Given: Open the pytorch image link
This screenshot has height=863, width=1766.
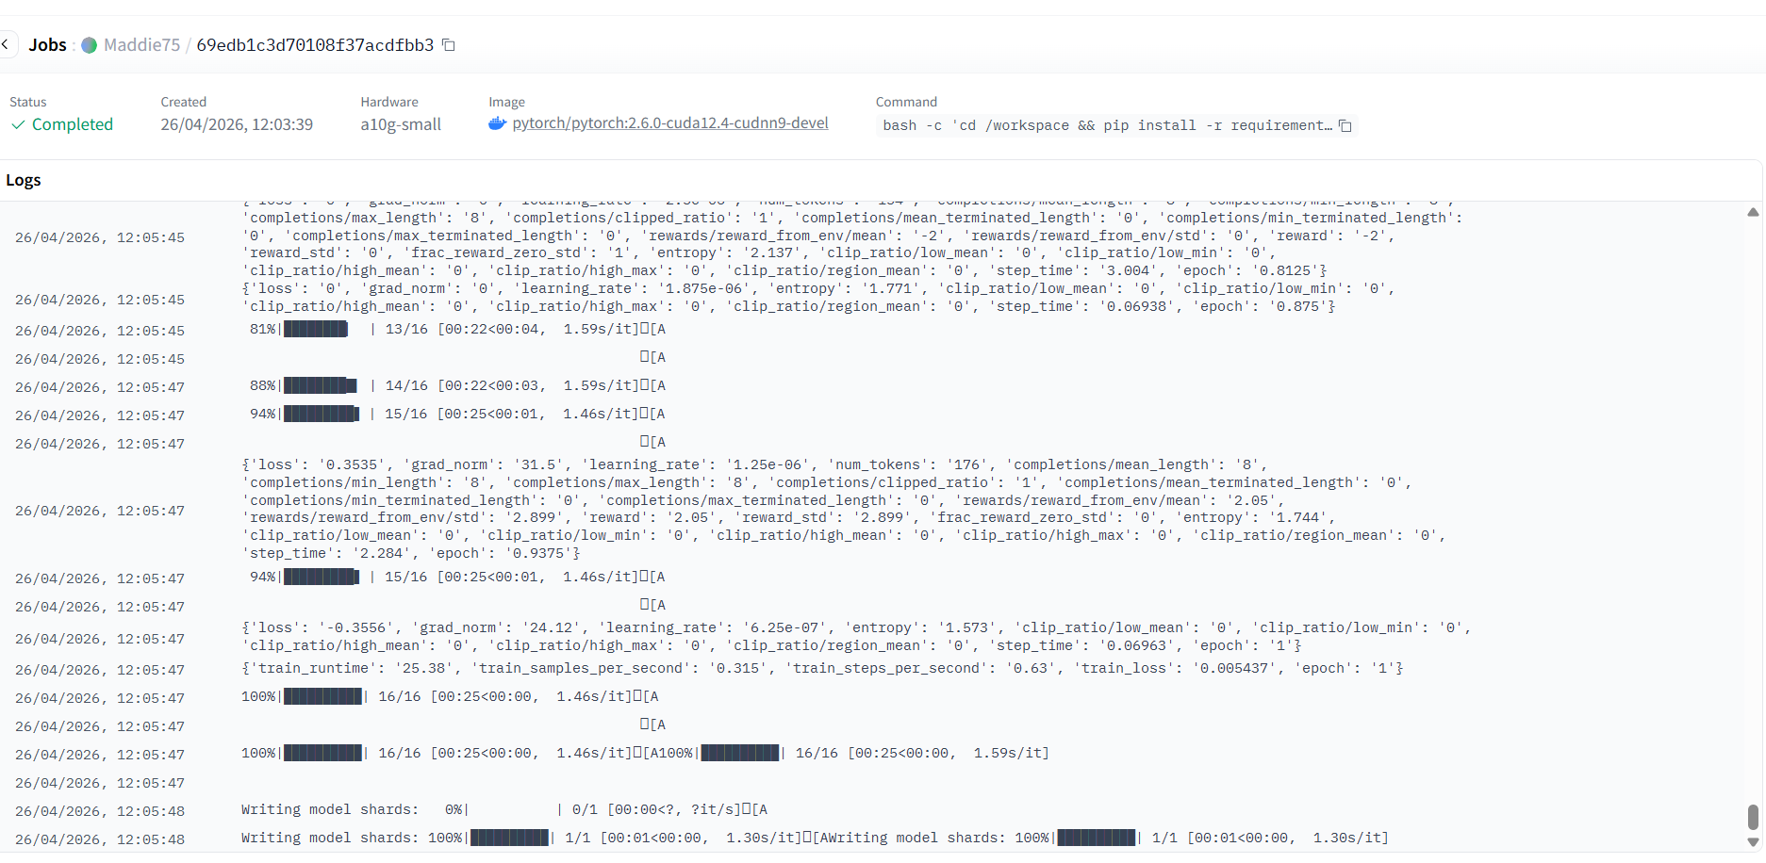Looking at the screenshot, I should (x=670, y=123).
